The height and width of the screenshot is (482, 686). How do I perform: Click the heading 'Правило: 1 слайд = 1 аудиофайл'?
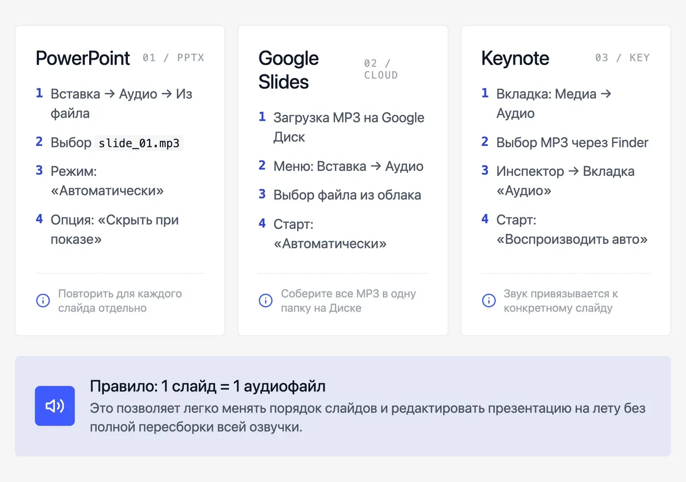pyautogui.click(x=208, y=386)
